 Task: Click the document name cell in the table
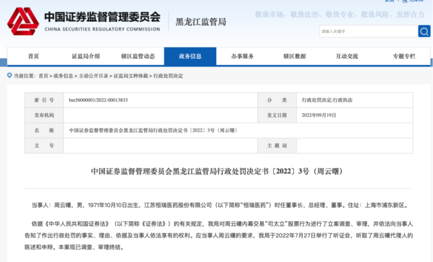pos(238,131)
